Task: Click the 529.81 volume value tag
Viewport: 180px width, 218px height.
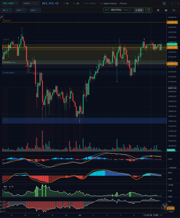Action: (x=171, y=150)
